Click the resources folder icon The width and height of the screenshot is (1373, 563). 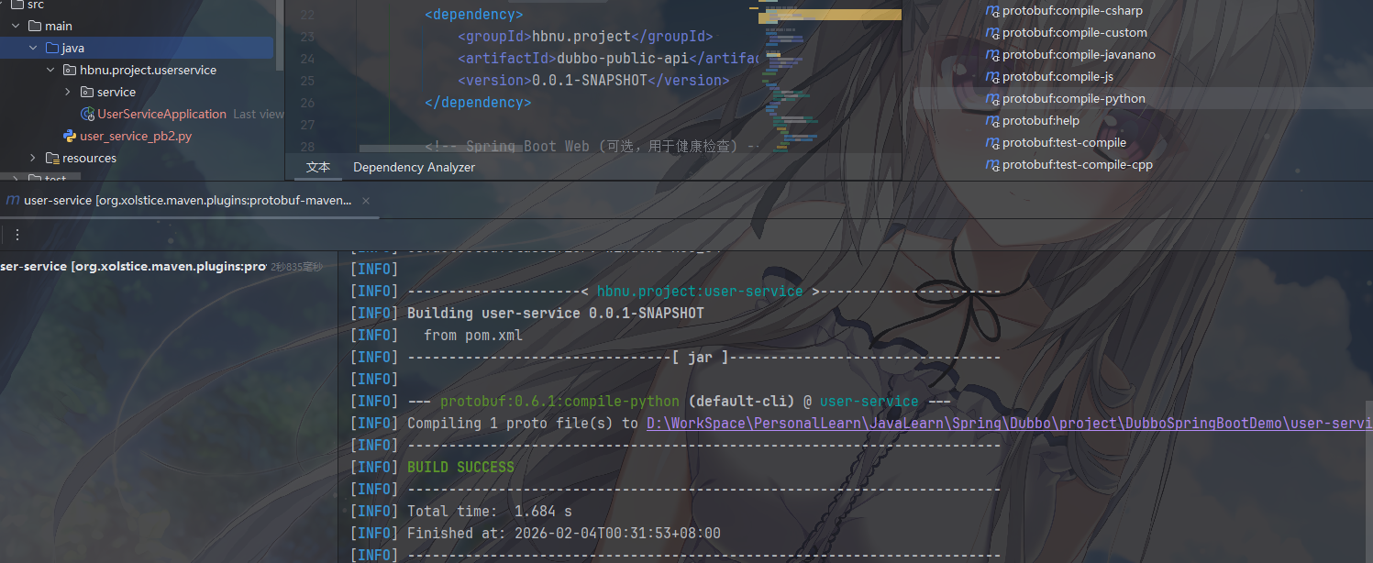tap(52, 158)
